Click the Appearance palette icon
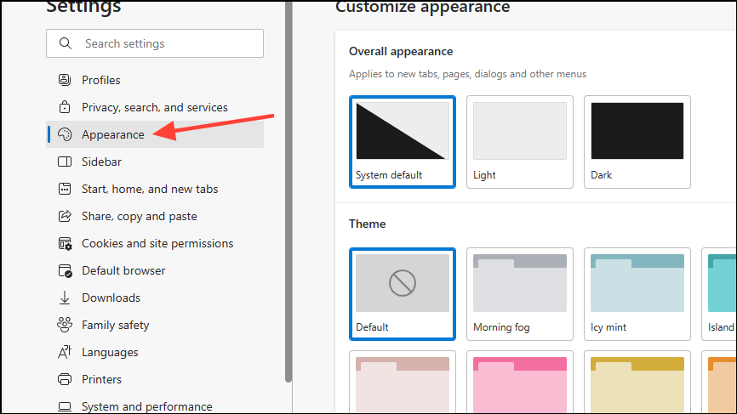Image resolution: width=737 pixels, height=414 pixels. (x=65, y=134)
